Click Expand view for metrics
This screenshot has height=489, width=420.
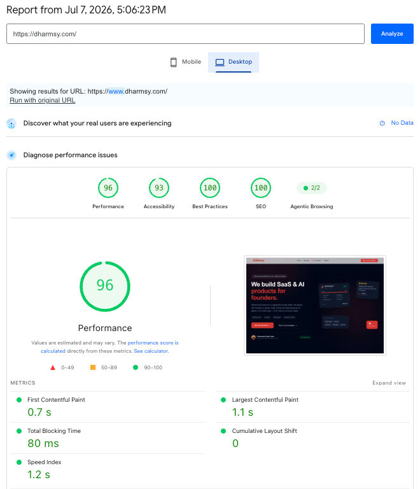(389, 383)
